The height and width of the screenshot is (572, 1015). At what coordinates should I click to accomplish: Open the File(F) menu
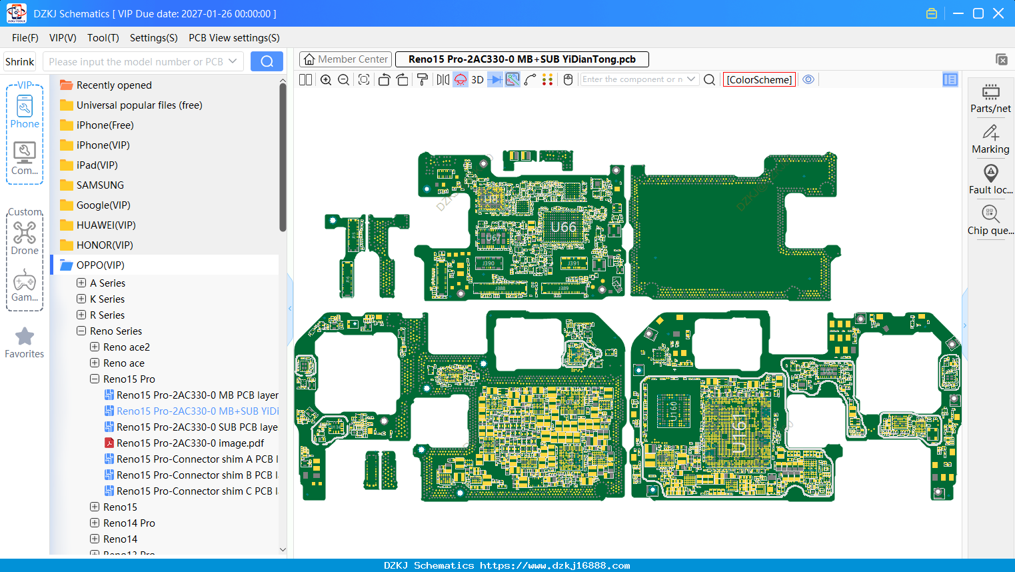point(25,38)
